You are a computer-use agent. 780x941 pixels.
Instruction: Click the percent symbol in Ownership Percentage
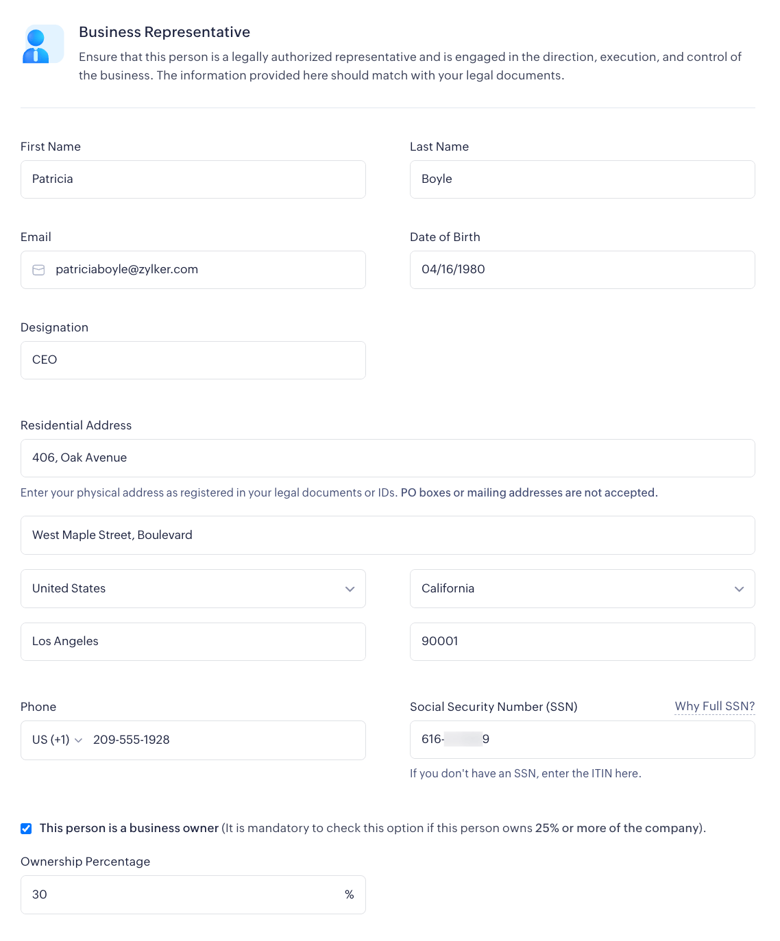point(349,894)
